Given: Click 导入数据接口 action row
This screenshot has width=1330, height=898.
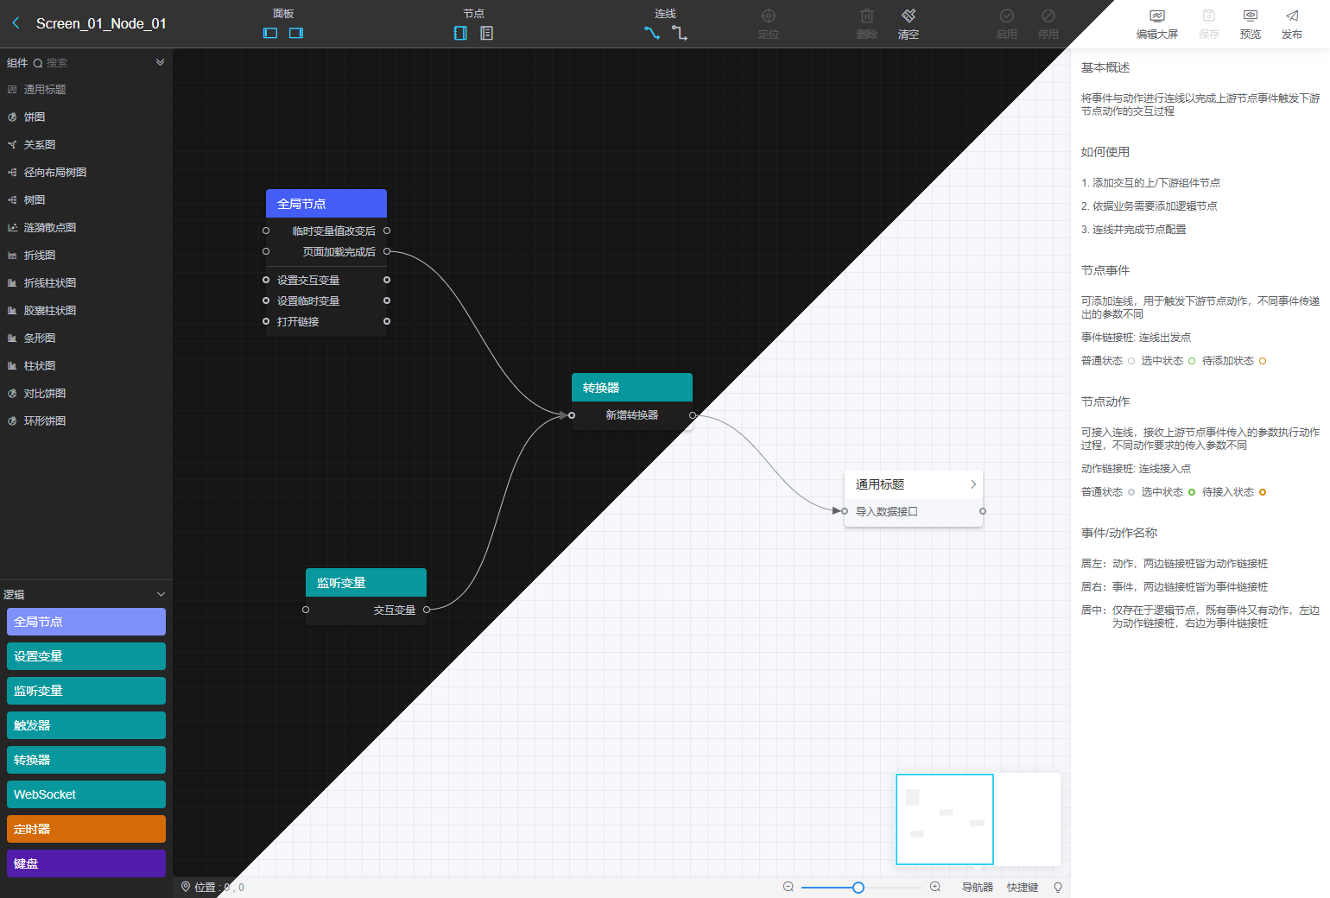Looking at the screenshot, I should pos(914,511).
